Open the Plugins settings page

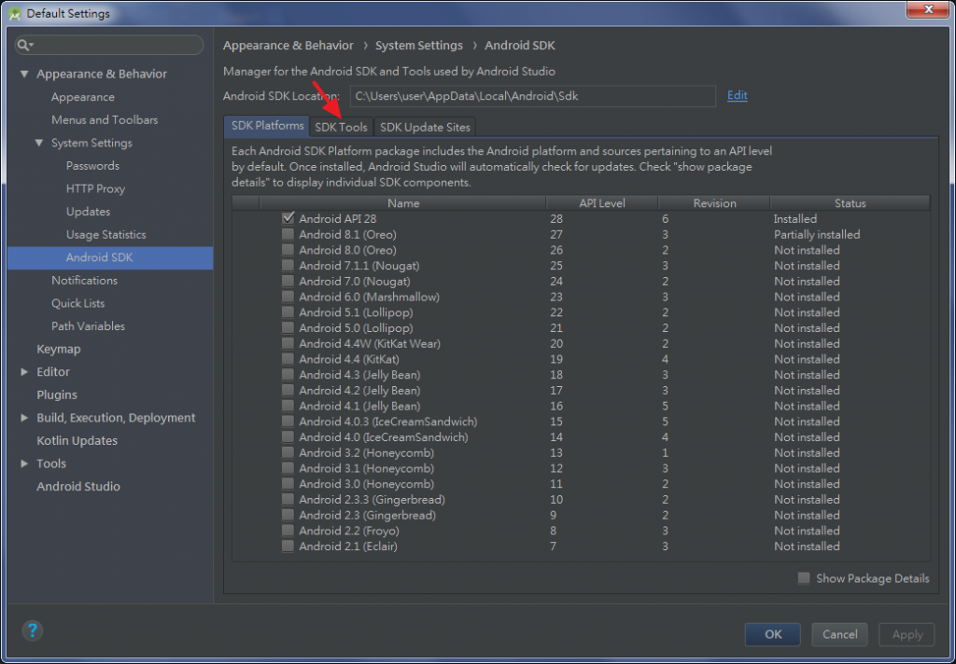click(x=57, y=394)
